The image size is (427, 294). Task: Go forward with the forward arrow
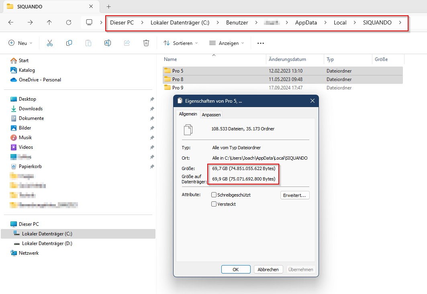[30, 22]
